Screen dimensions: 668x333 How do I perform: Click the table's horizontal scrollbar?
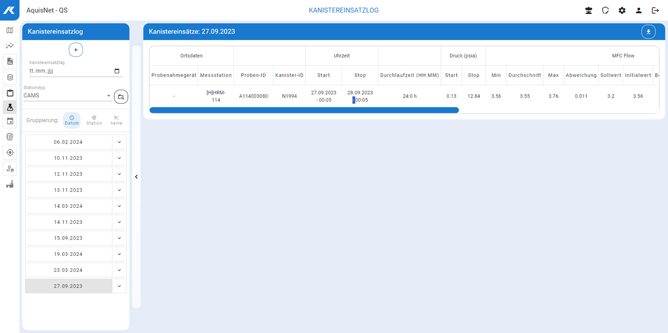click(304, 110)
